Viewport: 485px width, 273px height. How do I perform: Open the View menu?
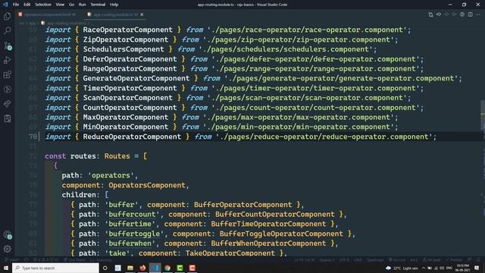(60, 5)
